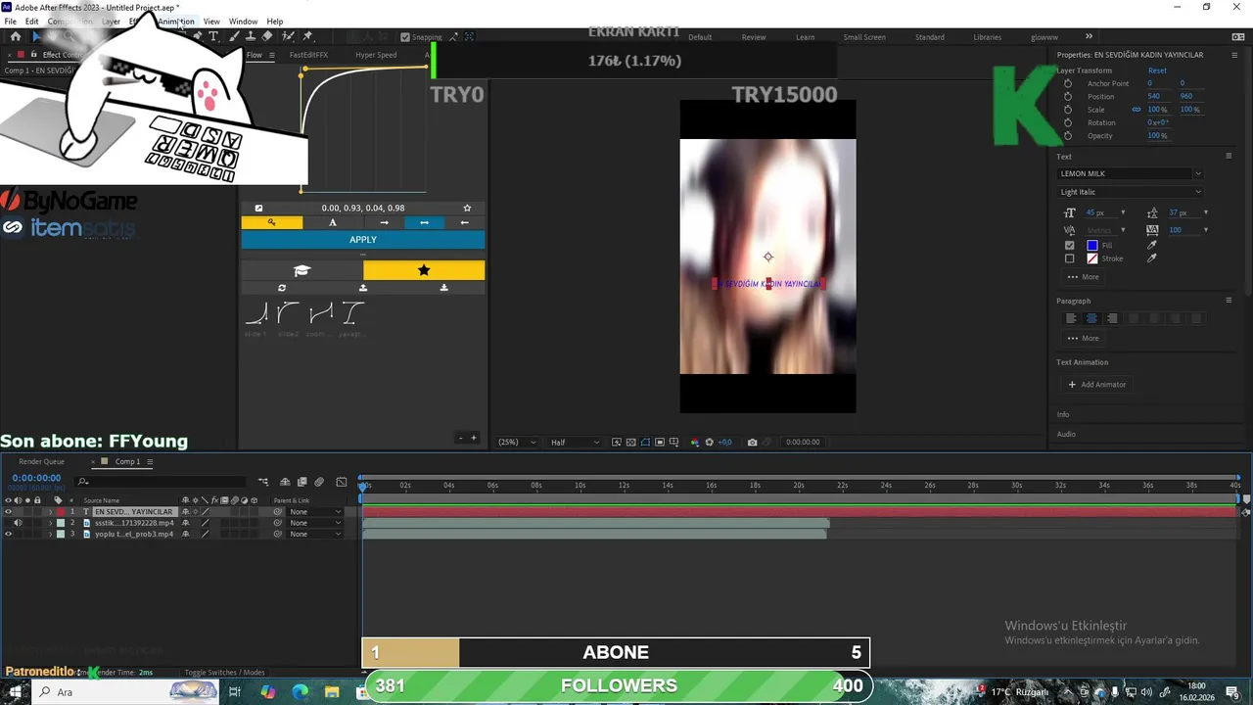Choose the slide2 curve preset
The height and width of the screenshot is (705, 1253).
[288, 314]
